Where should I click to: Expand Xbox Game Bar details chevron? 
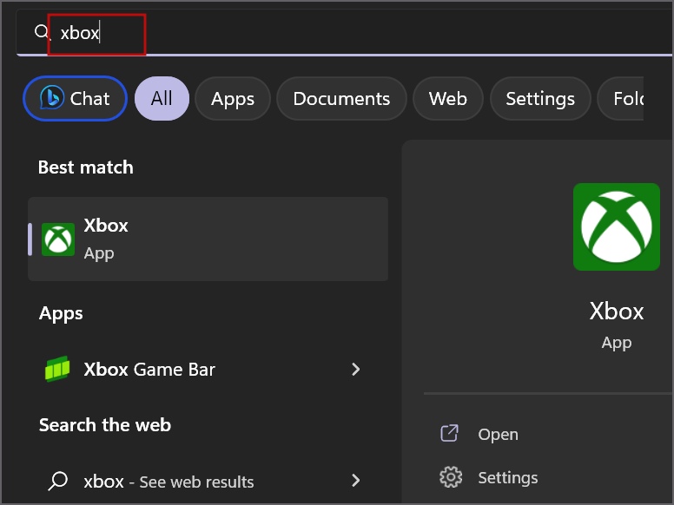[356, 370]
